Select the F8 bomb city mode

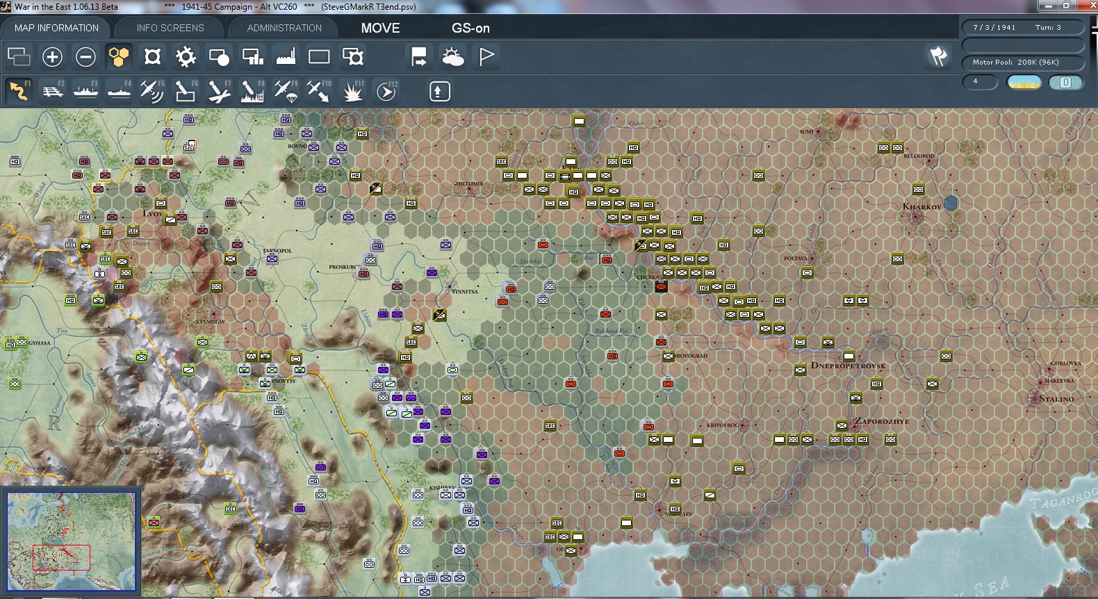tap(252, 91)
